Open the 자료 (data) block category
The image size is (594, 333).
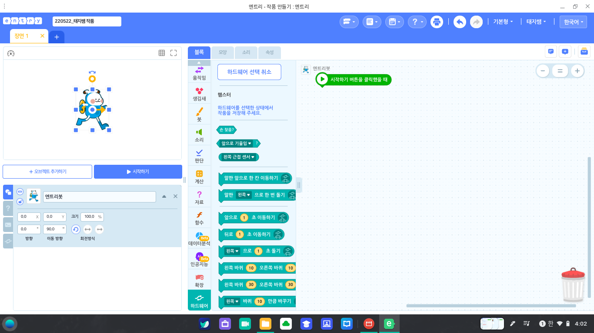(199, 198)
